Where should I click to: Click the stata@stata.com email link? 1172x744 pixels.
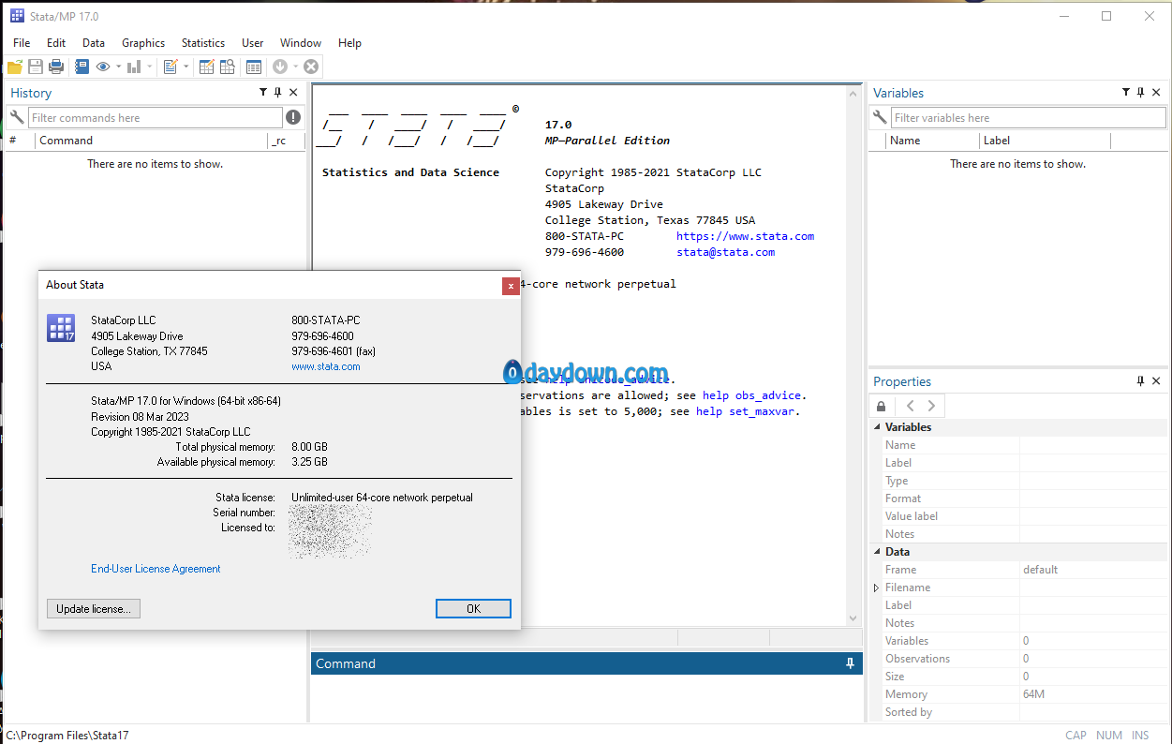pyautogui.click(x=726, y=252)
